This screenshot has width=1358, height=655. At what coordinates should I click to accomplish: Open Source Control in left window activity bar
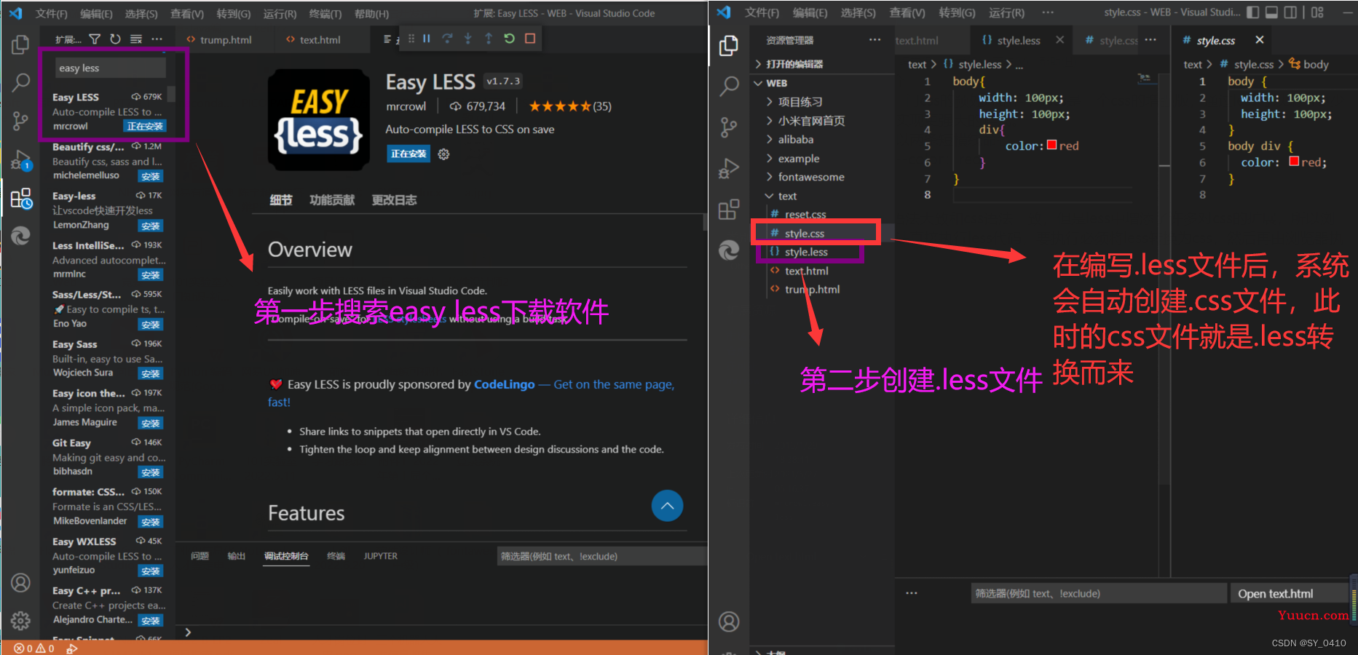coord(20,121)
